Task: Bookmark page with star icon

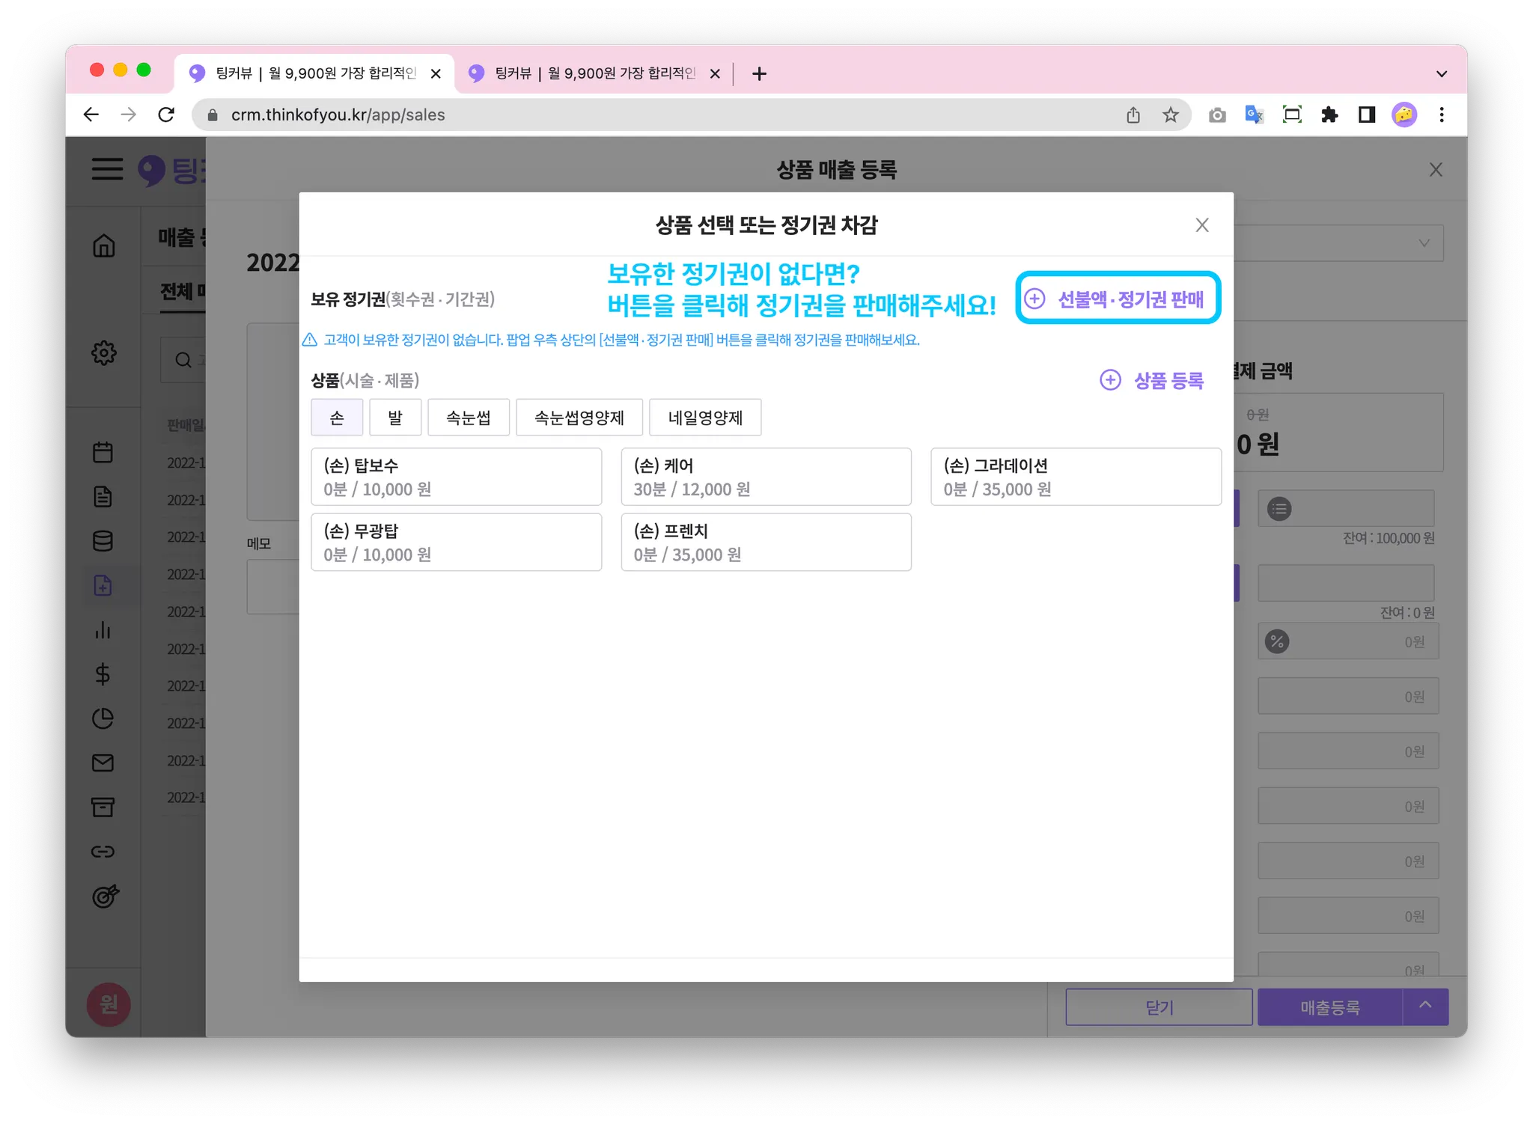Action: tap(1171, 114)
